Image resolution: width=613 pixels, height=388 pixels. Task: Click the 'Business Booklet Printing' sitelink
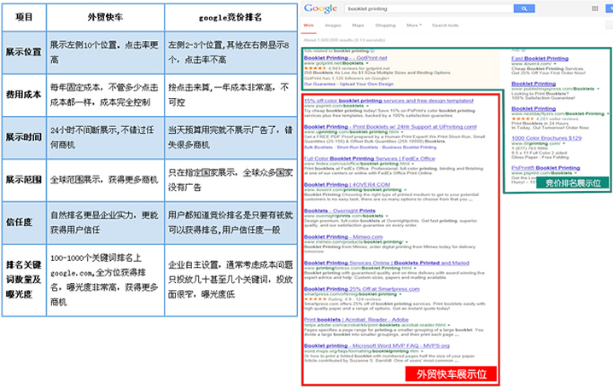click(x=409, y=148)
